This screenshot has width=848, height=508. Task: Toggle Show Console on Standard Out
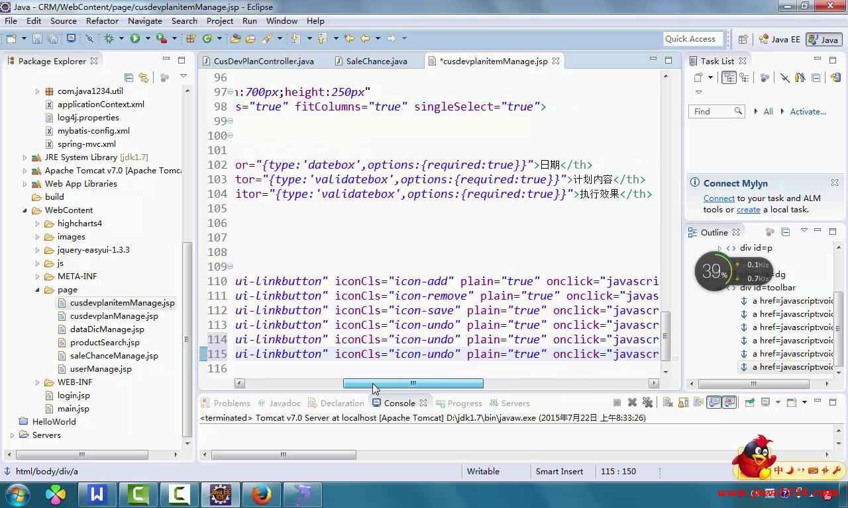click(714, 402)
